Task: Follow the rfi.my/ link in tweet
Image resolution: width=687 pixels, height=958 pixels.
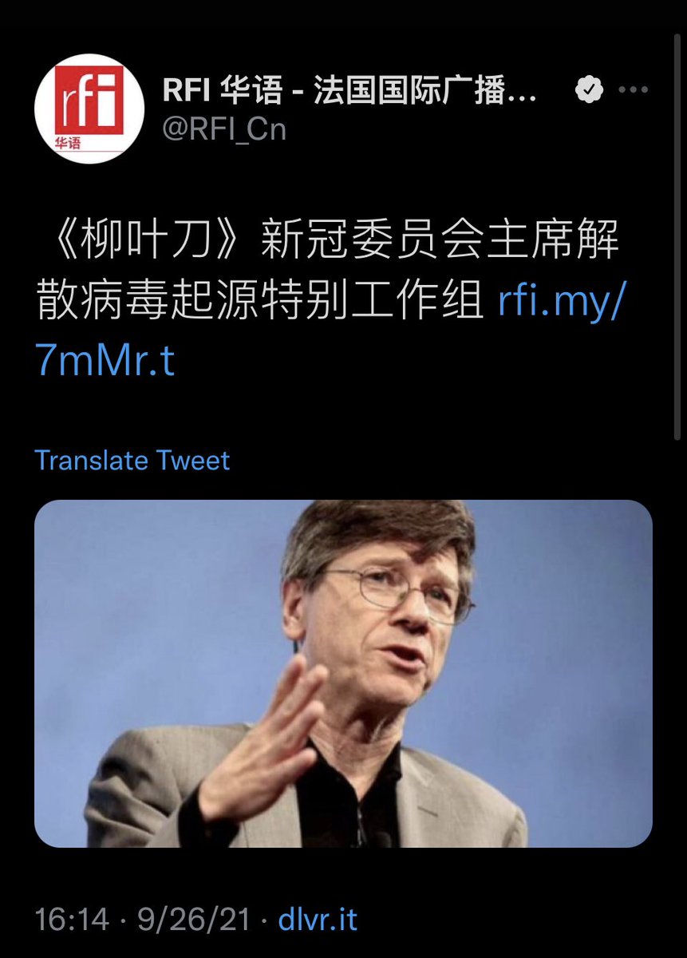Action: 559,304
